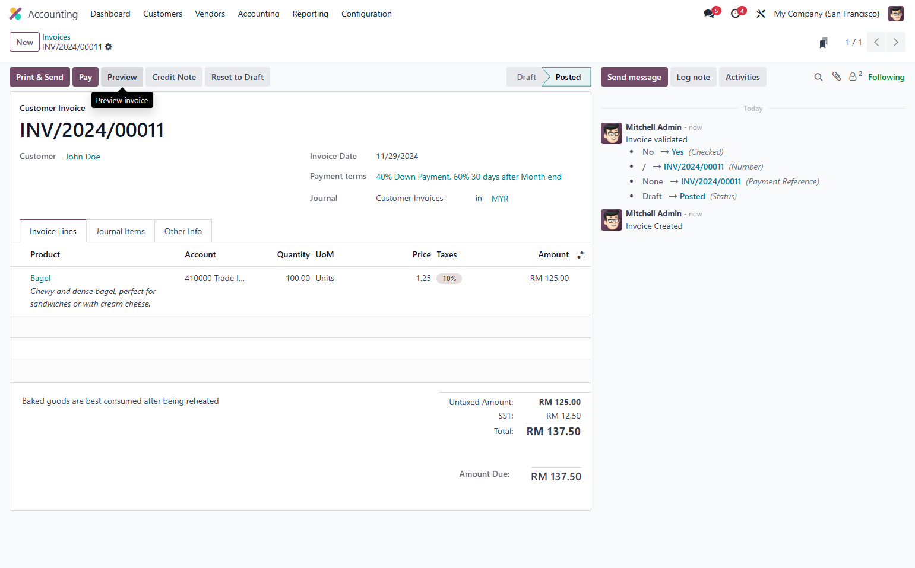This screenshot has height=568, width=915.
Task: Open the activities clock icon
Action: (x=736, y=14)
